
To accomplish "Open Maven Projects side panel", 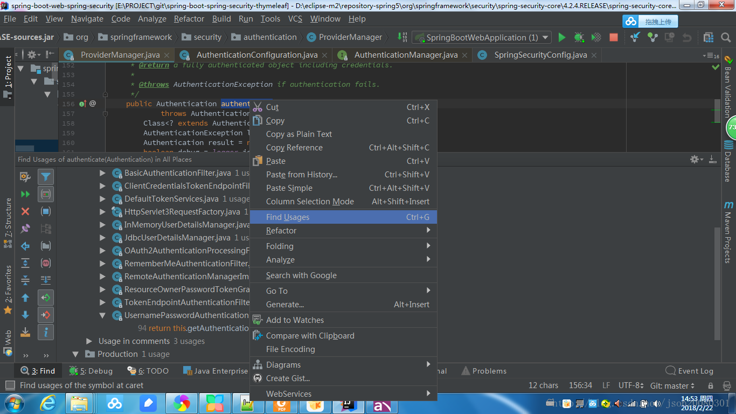I will point(728,232).
